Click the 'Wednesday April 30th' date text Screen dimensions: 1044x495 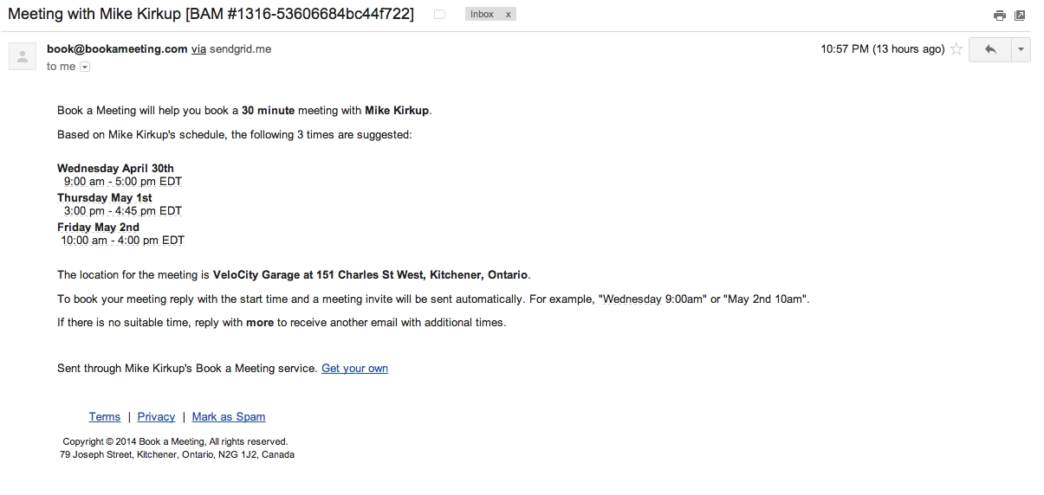click(x=115, y=169)
